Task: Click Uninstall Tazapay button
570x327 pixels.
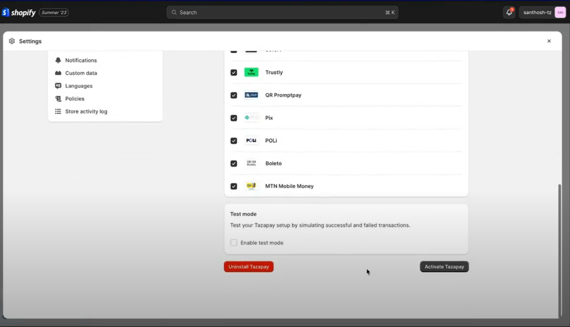Action: [x=249, y=267]
